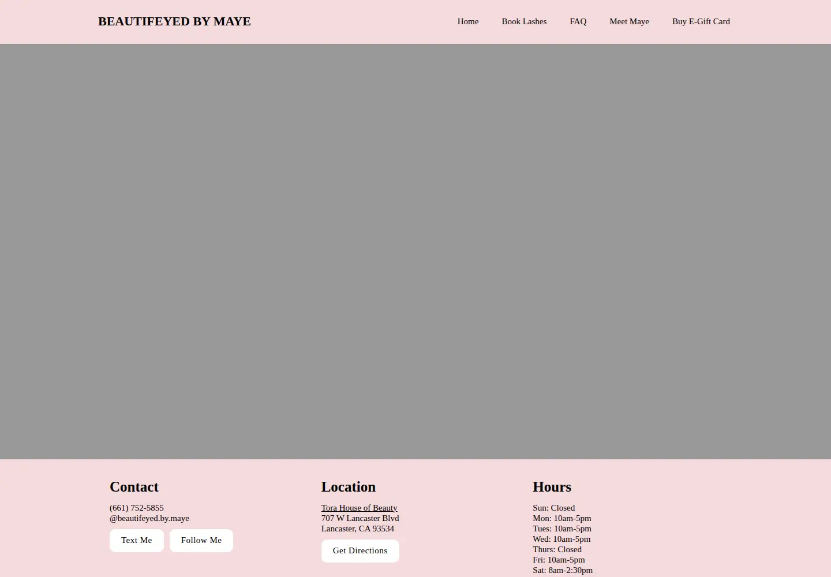This screenshot has width=831, height=577.
Task: Open the Tora House of Beauty link
Action: [360, 508]
